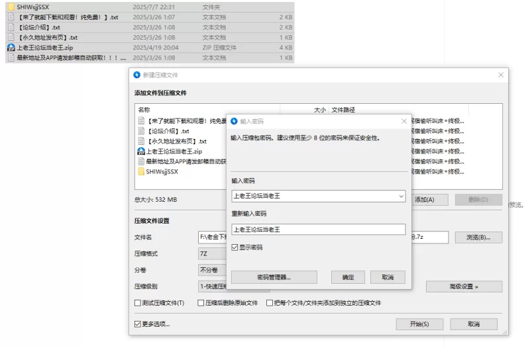Select 【永久地址发布页】.txt name in file explorer
The image size is (530, 346).
coord(47,37)
